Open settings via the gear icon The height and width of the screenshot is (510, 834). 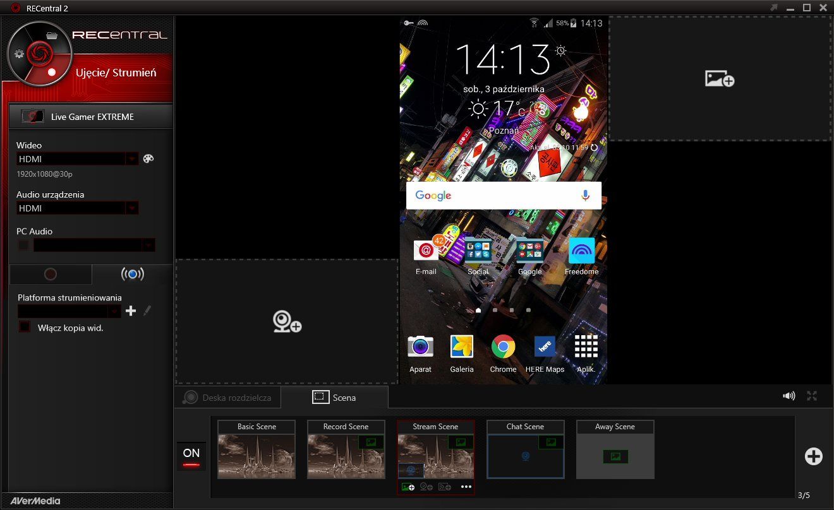tap(19, 54)
